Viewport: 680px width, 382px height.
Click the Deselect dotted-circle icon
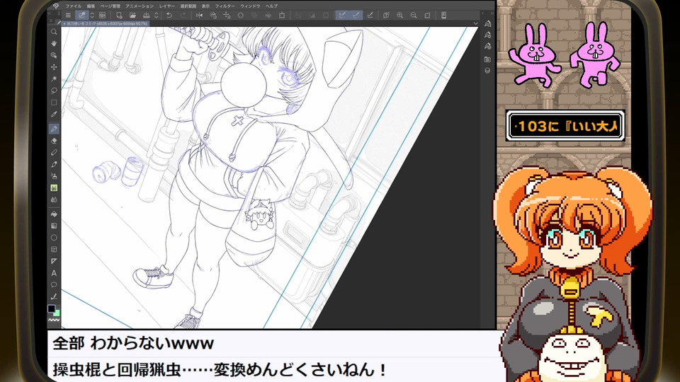pos(241,15)
